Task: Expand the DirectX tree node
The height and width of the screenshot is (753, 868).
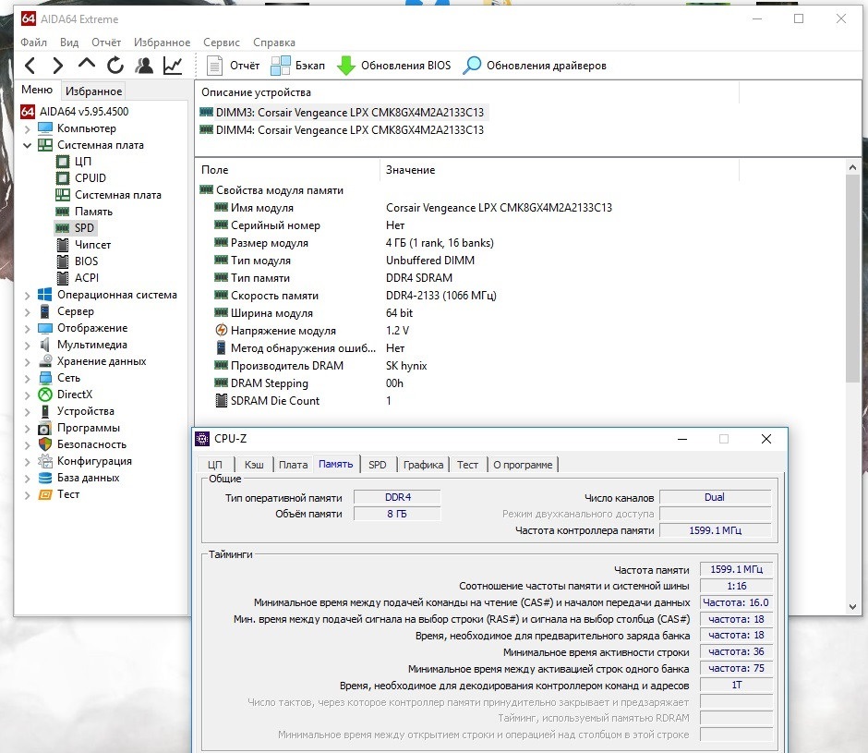Action: pyautogui.click(x=27, y=395)
